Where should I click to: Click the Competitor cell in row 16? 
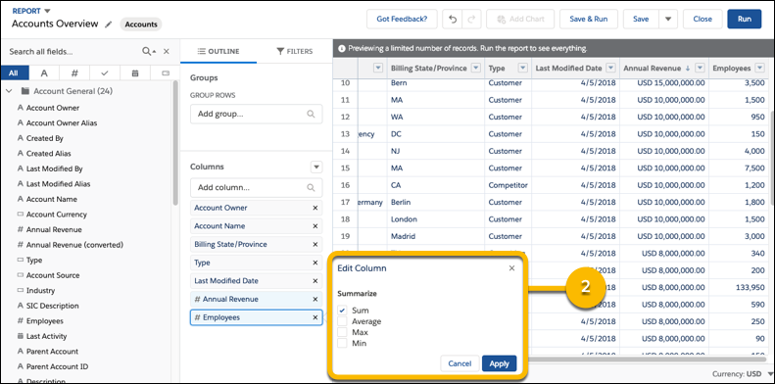(508, 185)
